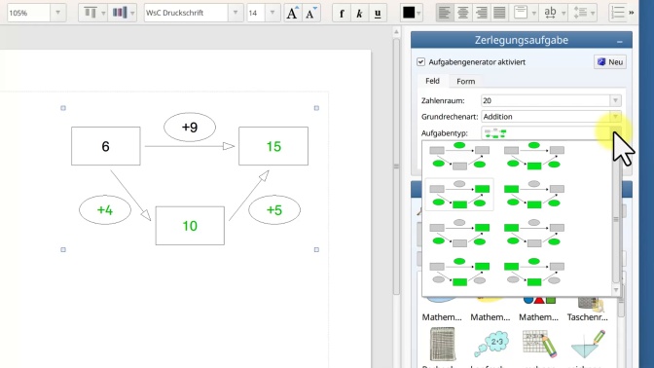
Task: Select task type: green top oval, gray side ovals, green right box
Action: click(458, 272)
